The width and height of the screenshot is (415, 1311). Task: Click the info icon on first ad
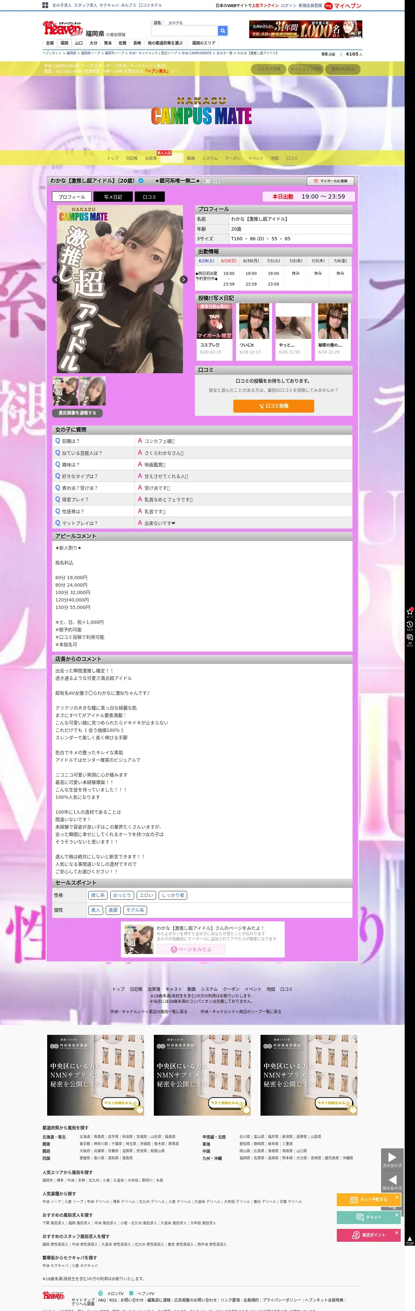[141, 1037]
